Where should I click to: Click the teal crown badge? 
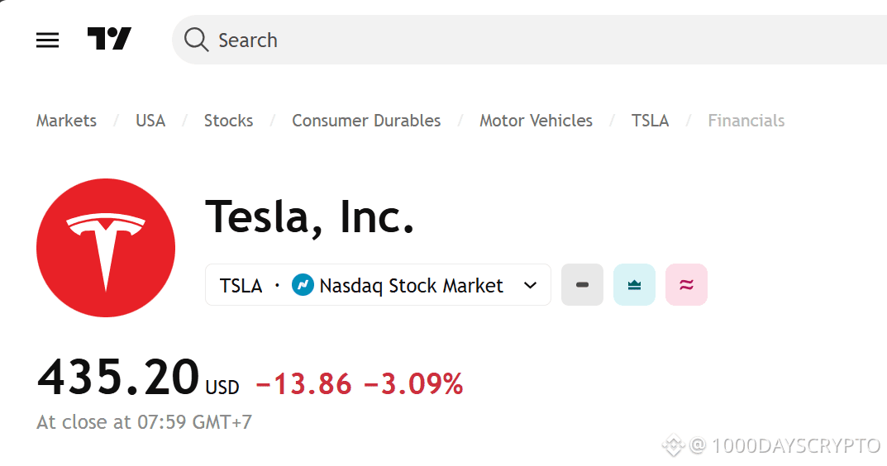(634, 285)
